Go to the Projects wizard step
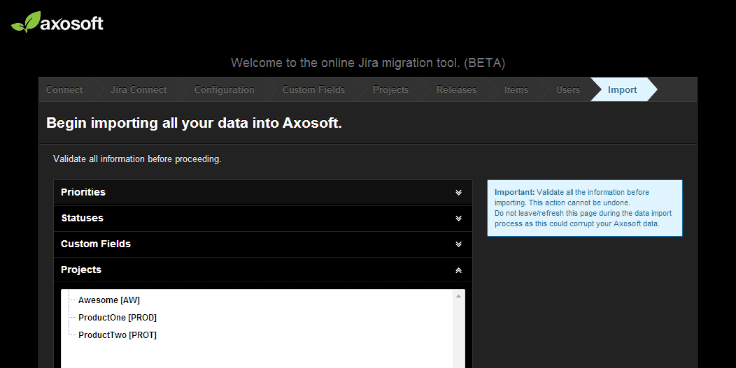The image size is (736, 368). click(x=390, y=89)
